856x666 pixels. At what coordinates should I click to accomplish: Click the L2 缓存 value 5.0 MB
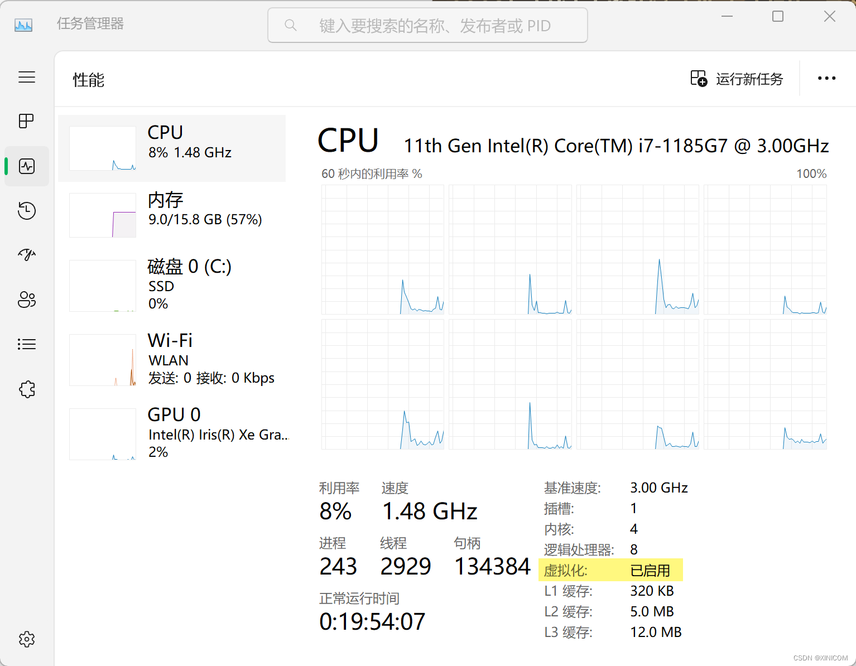coord(652,611)
